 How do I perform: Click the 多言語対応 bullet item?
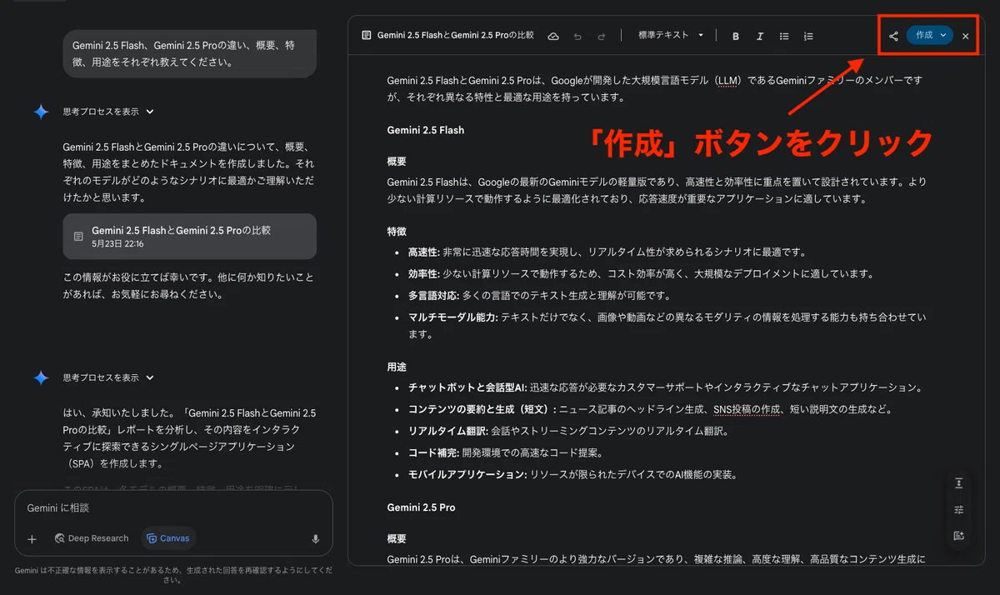pos(539,295)
